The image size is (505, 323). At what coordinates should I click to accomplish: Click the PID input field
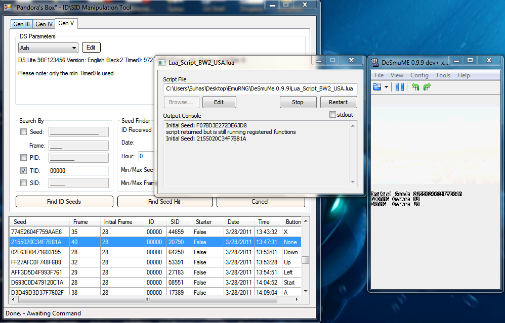pyautogui.click(x=78, y=157)
